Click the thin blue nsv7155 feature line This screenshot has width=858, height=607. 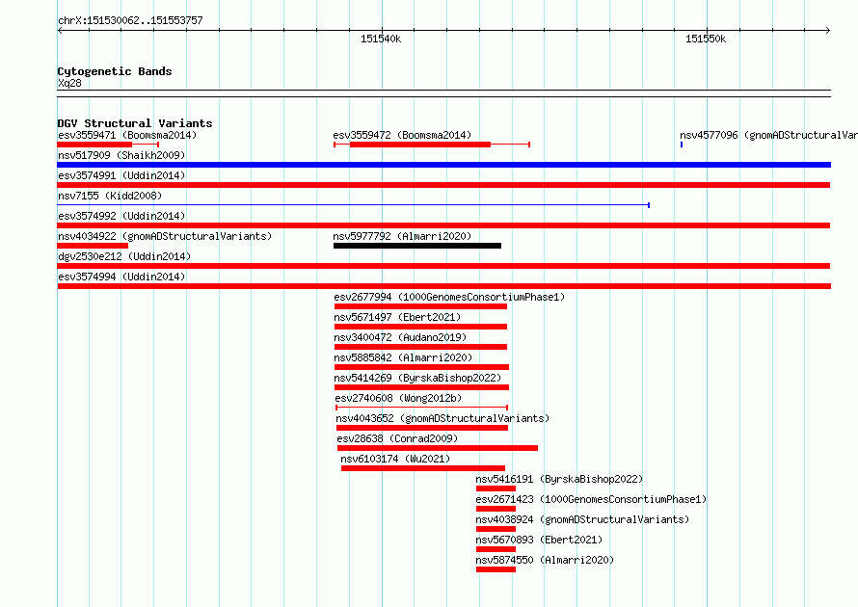pos(353,205)
